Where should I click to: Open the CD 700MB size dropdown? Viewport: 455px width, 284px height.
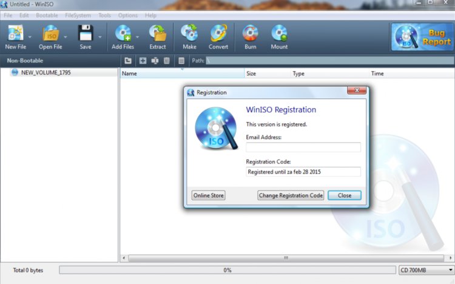(451, 270)
